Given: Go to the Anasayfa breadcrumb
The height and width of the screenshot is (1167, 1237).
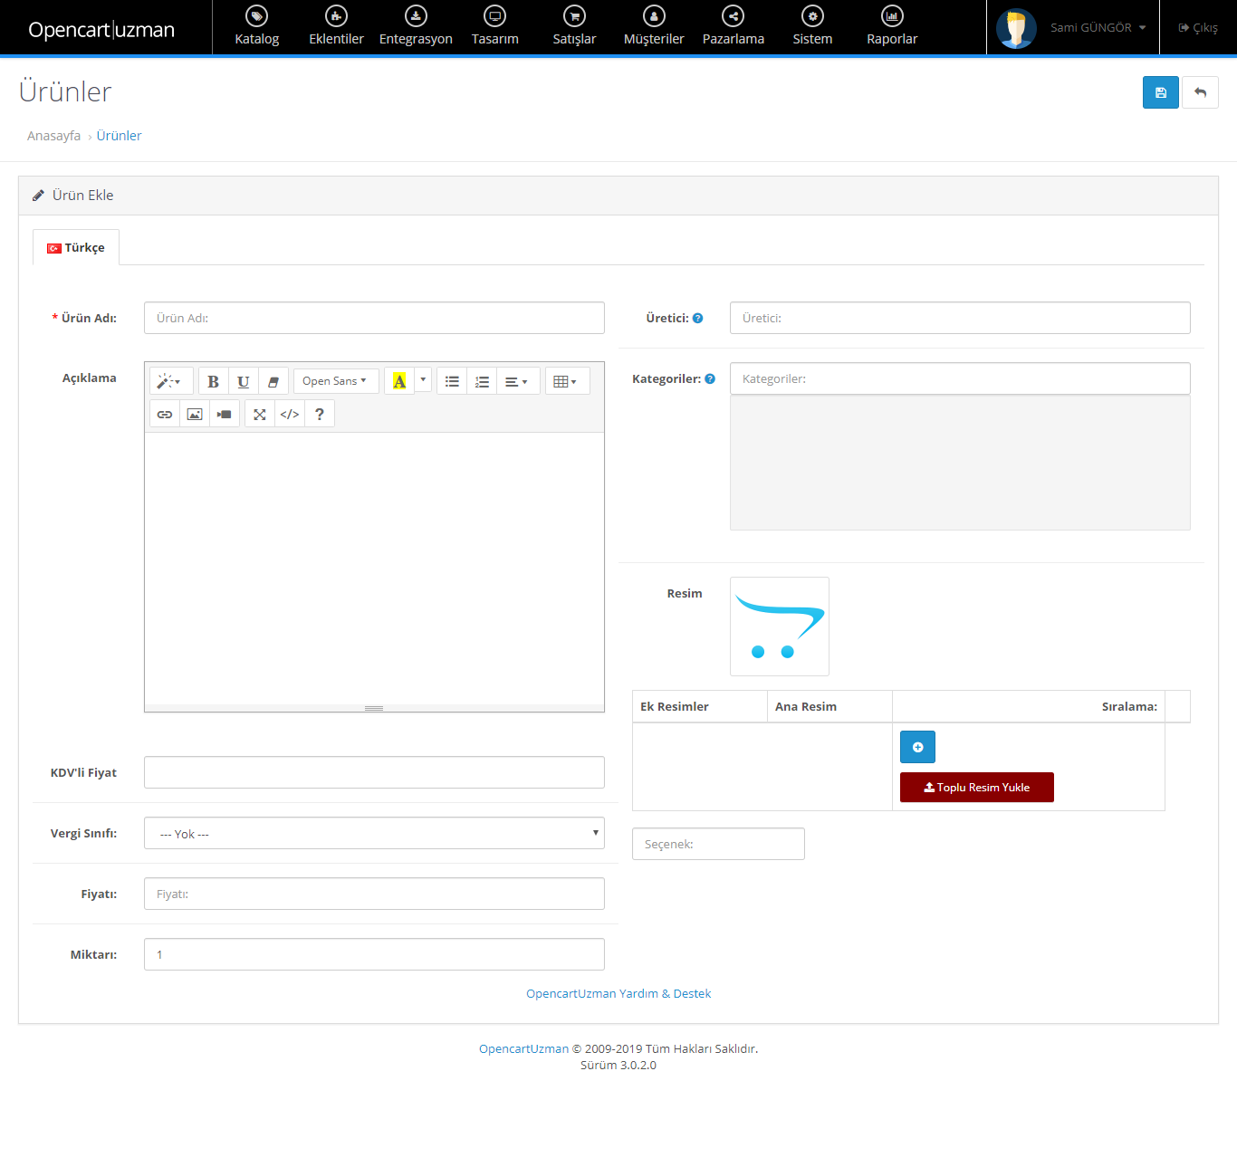Looking at the screenshot, I should coord(53,136).
